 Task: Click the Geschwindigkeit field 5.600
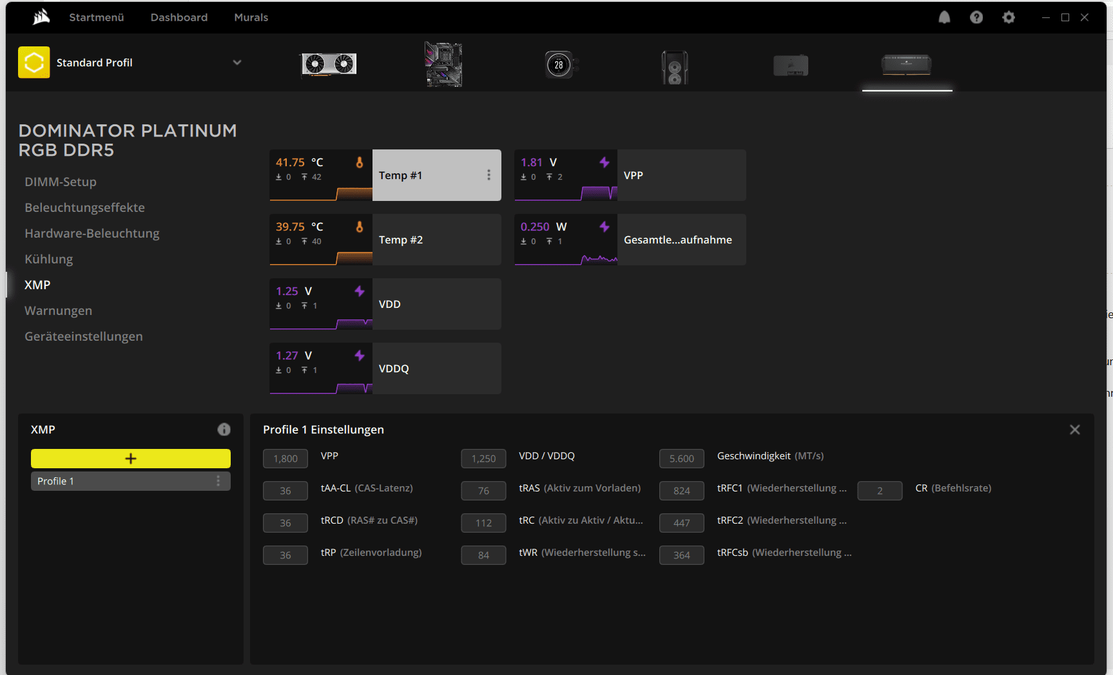[682, 459]
